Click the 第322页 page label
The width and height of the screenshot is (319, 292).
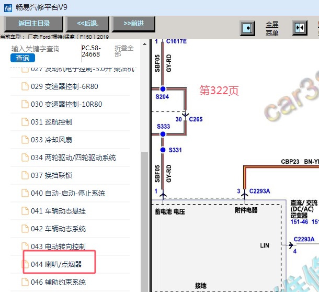[219, 90]
